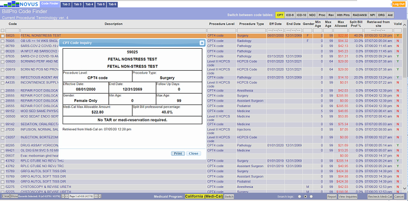408x201 pixels.
Task: Click the Procedure Level filter field
Action: pyautogui.click(x=221, y=31)
